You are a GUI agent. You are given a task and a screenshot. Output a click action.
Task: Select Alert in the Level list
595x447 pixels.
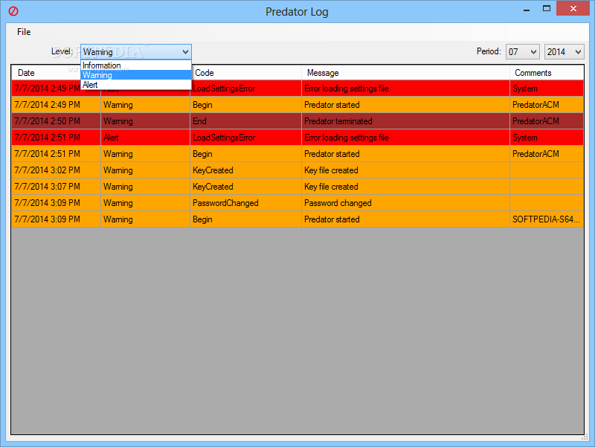[136, 85]
